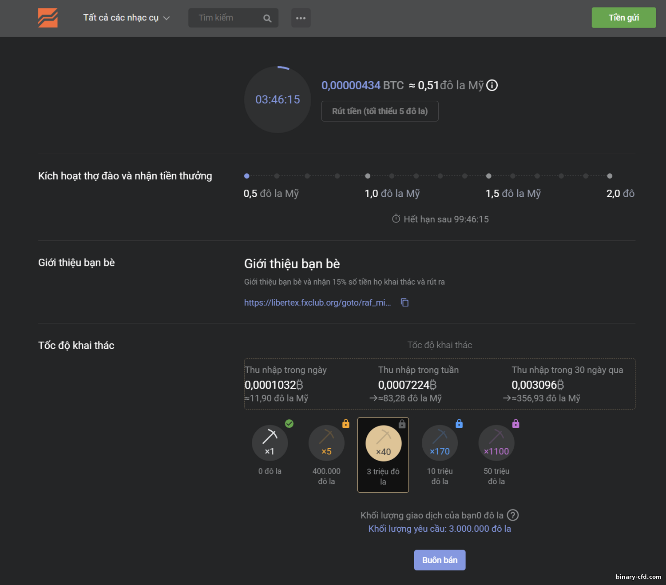The width and height of the screenshot is (666, 585).
Task: Click the 'Tiền gửi' deposit button
Action: 623,18
